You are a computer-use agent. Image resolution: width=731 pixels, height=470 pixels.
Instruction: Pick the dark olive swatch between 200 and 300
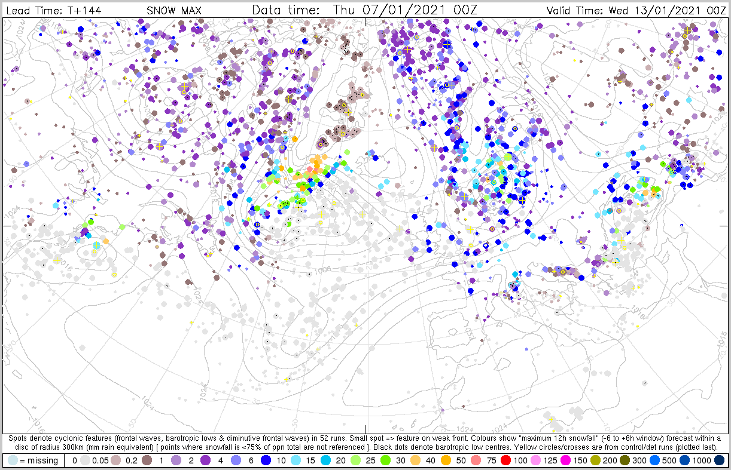(x=625, y=460)
